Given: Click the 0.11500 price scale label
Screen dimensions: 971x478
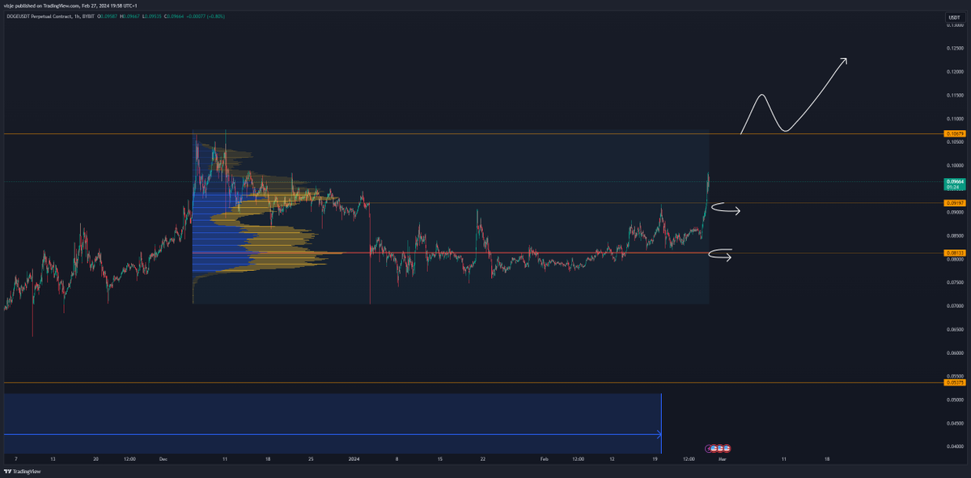Looking at the screenshot, I should click(954, 95).
